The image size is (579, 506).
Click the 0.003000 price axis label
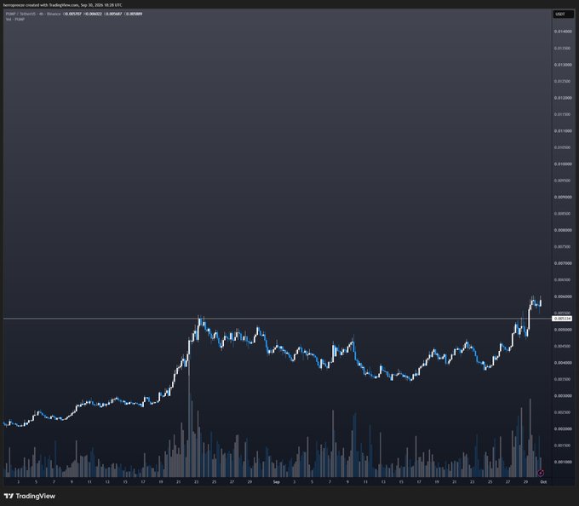(x=563, y=396)
